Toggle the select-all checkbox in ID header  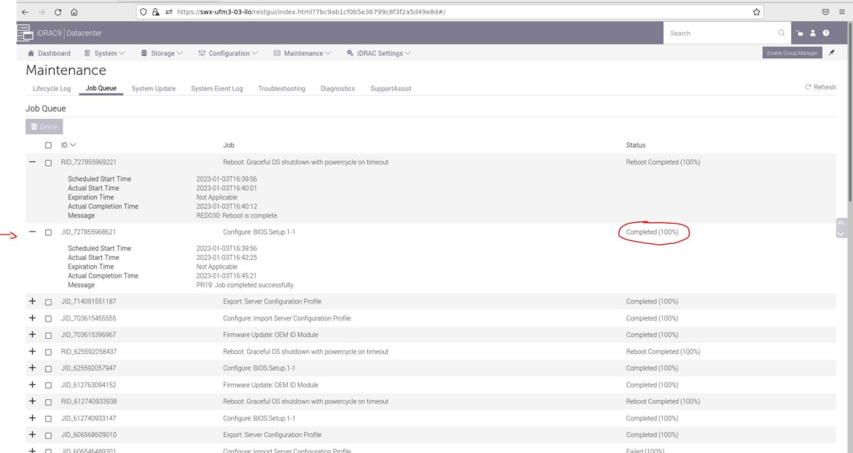[x=49, y=145]
